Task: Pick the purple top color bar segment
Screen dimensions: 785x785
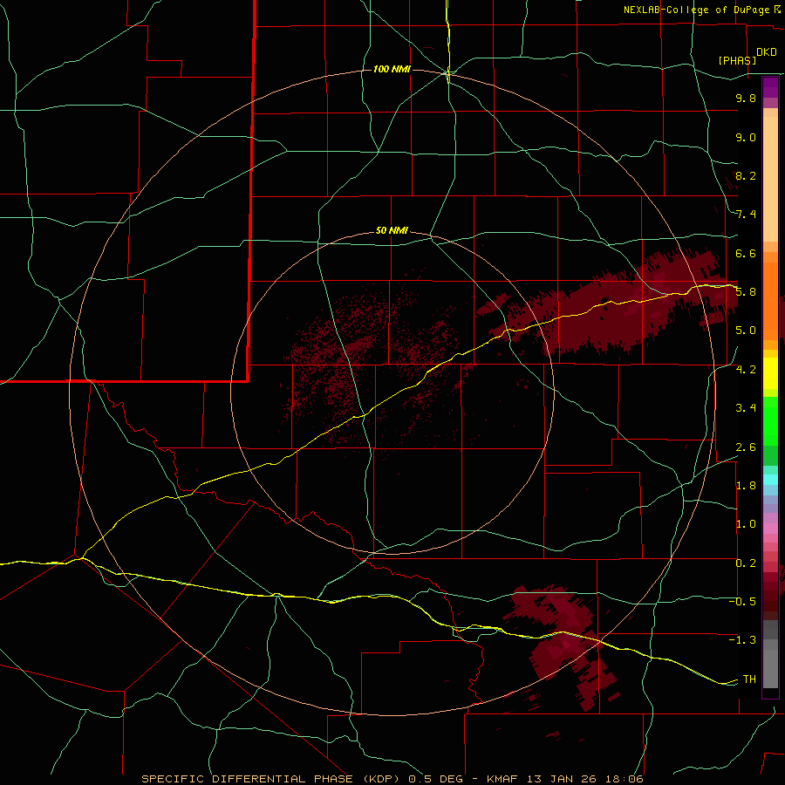Action: pos(770,87)
